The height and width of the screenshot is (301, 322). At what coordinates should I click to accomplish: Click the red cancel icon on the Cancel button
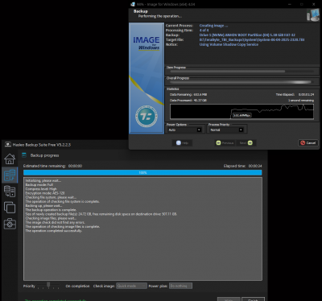pos(303,142)
